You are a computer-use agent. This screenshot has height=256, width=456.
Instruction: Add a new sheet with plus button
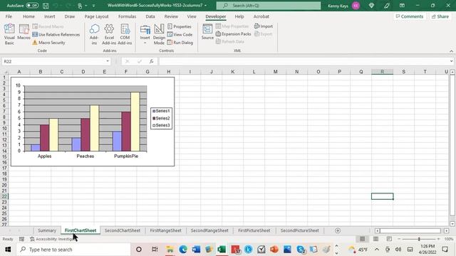click(338, 230)
